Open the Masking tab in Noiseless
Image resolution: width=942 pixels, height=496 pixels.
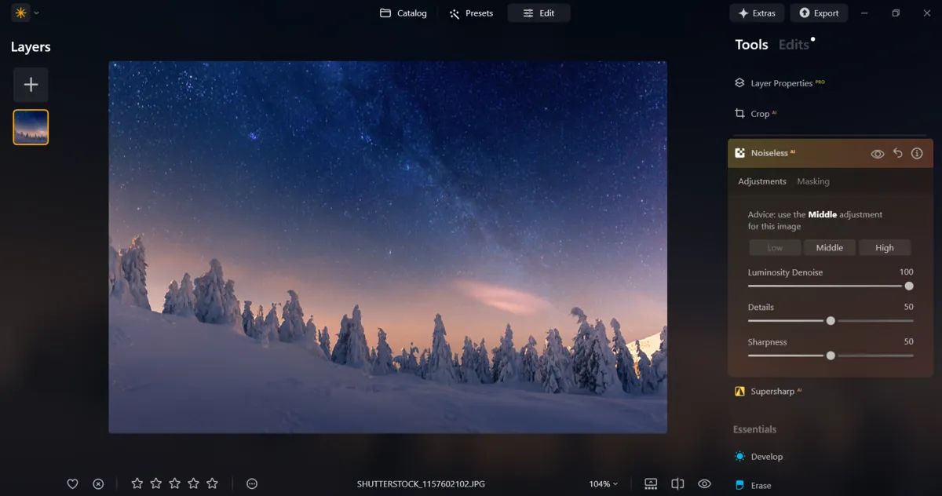[x=812, y=181]
